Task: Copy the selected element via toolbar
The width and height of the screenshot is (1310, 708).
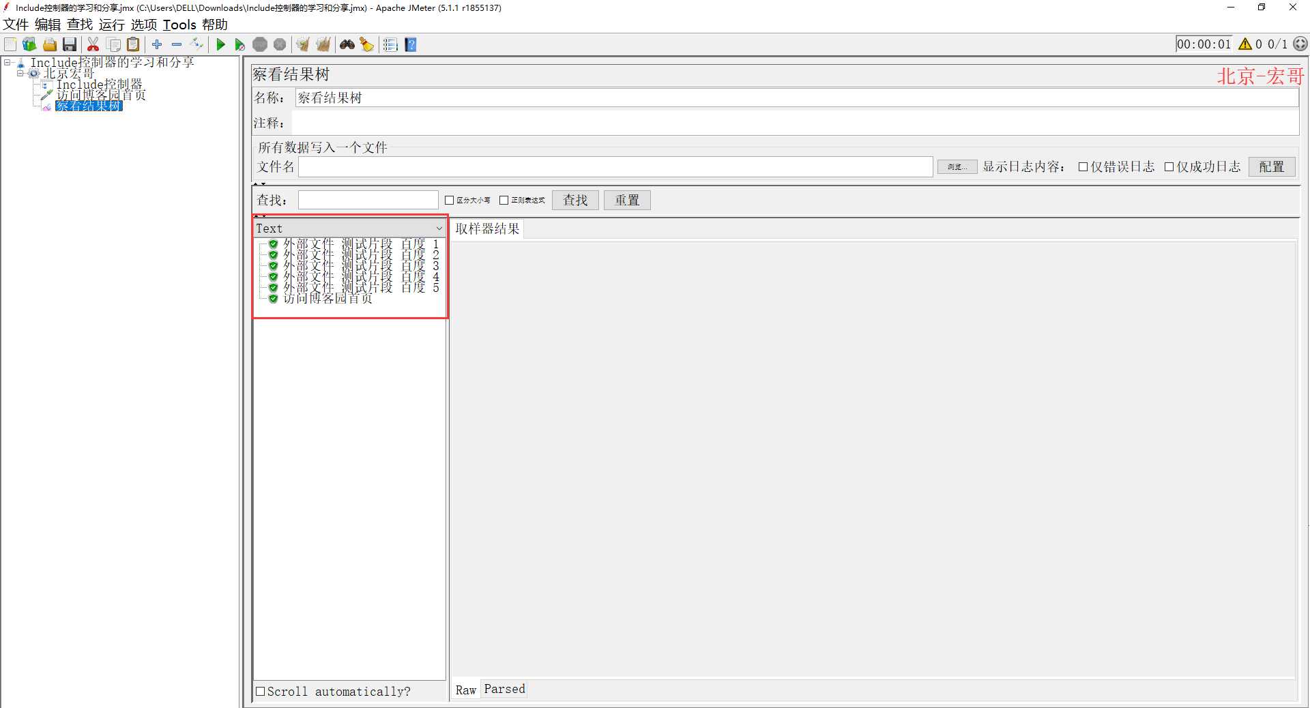Action: tap(113, 45)
